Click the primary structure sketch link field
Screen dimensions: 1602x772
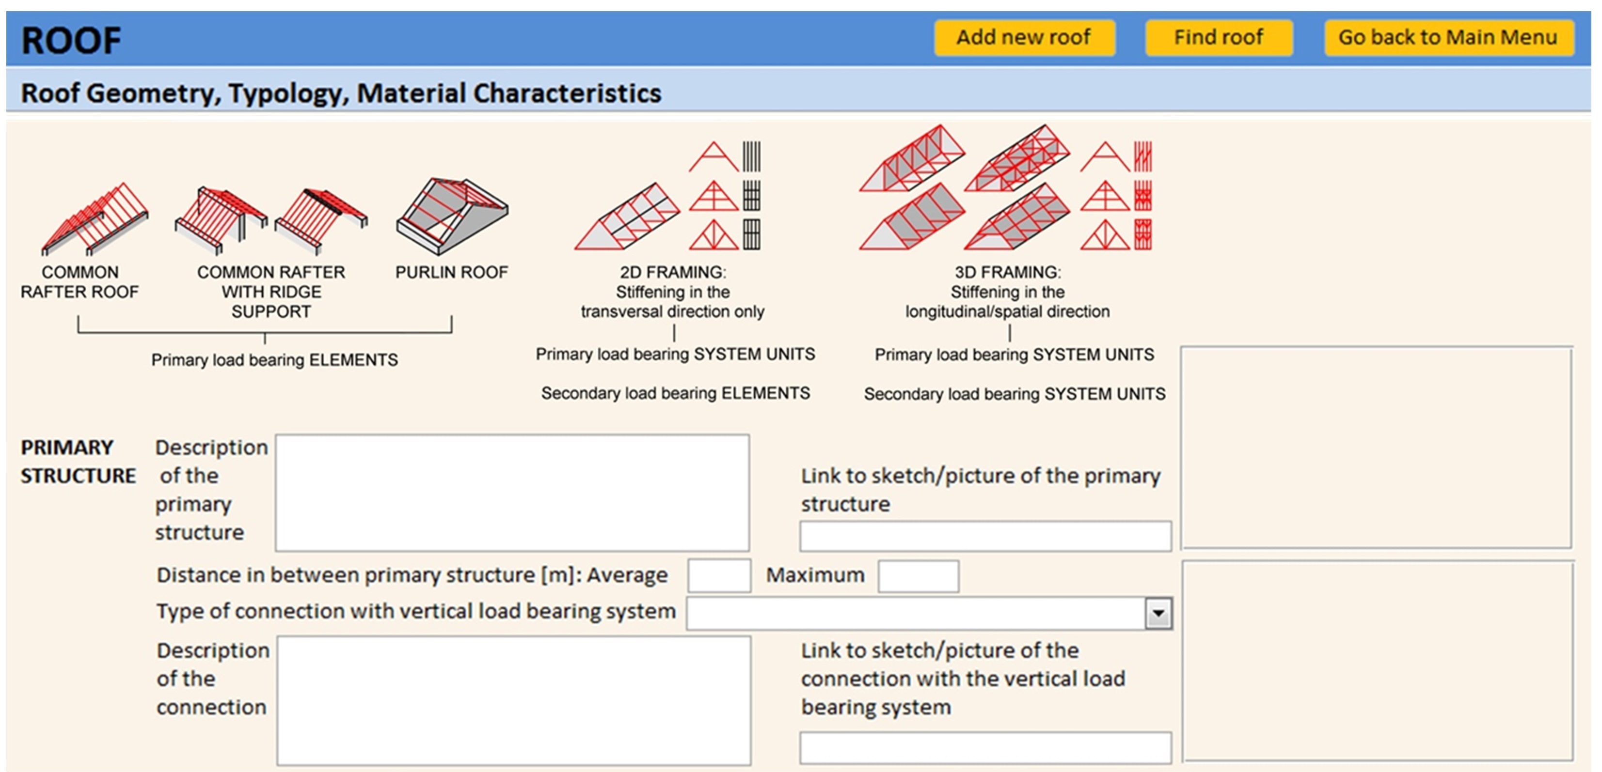tap(986, 536)
